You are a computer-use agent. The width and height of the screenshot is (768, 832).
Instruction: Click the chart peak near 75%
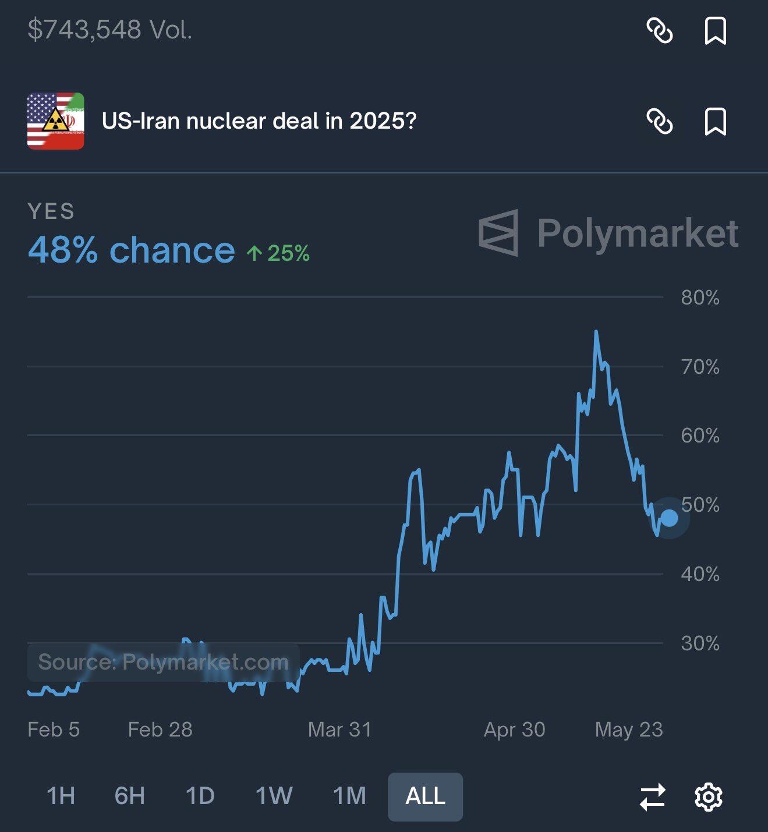point(596,332)
